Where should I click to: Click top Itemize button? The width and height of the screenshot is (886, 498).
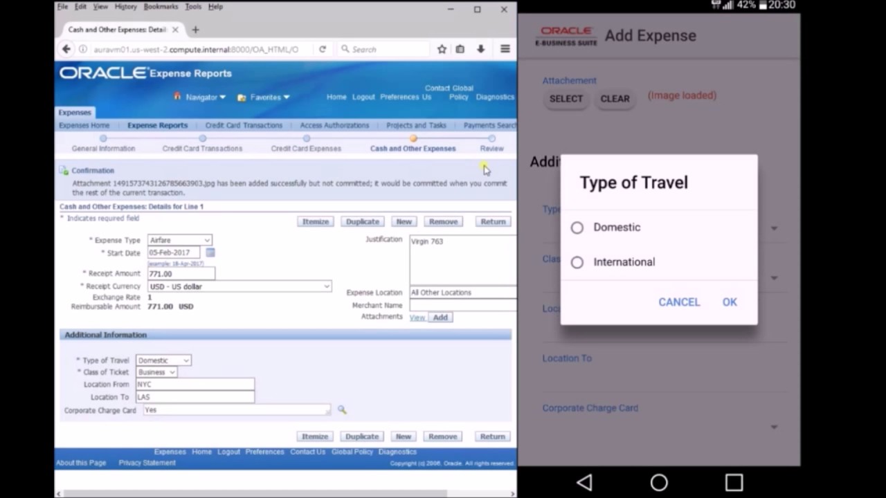[315, 222]
